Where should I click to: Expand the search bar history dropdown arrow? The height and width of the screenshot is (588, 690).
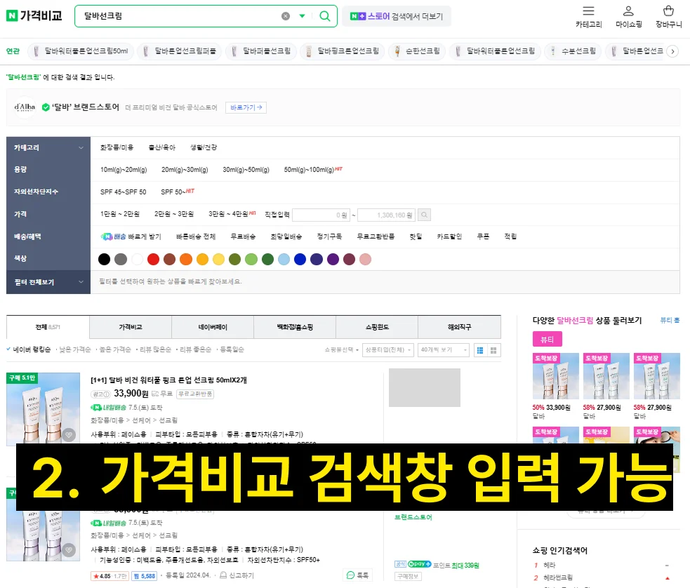click(303, 15)
